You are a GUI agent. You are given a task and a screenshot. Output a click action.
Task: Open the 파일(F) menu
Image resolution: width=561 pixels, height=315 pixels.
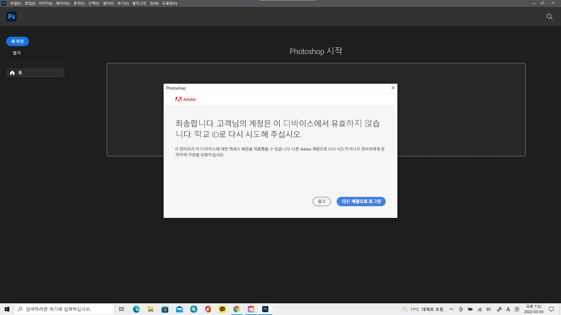point(15,3)
